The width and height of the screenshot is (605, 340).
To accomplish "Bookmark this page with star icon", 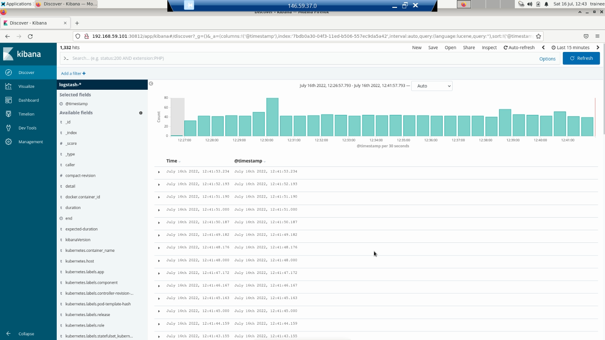I will 538,36.
